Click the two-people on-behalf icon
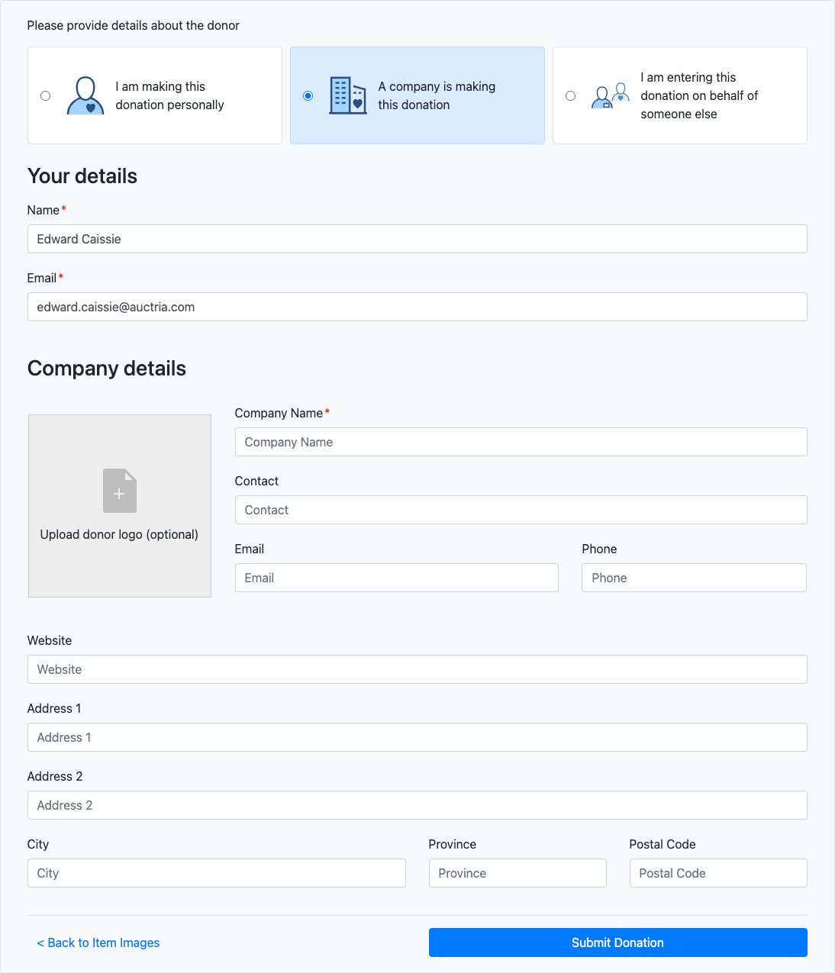This screenshot has width=835, height=973. click(611, 96)
